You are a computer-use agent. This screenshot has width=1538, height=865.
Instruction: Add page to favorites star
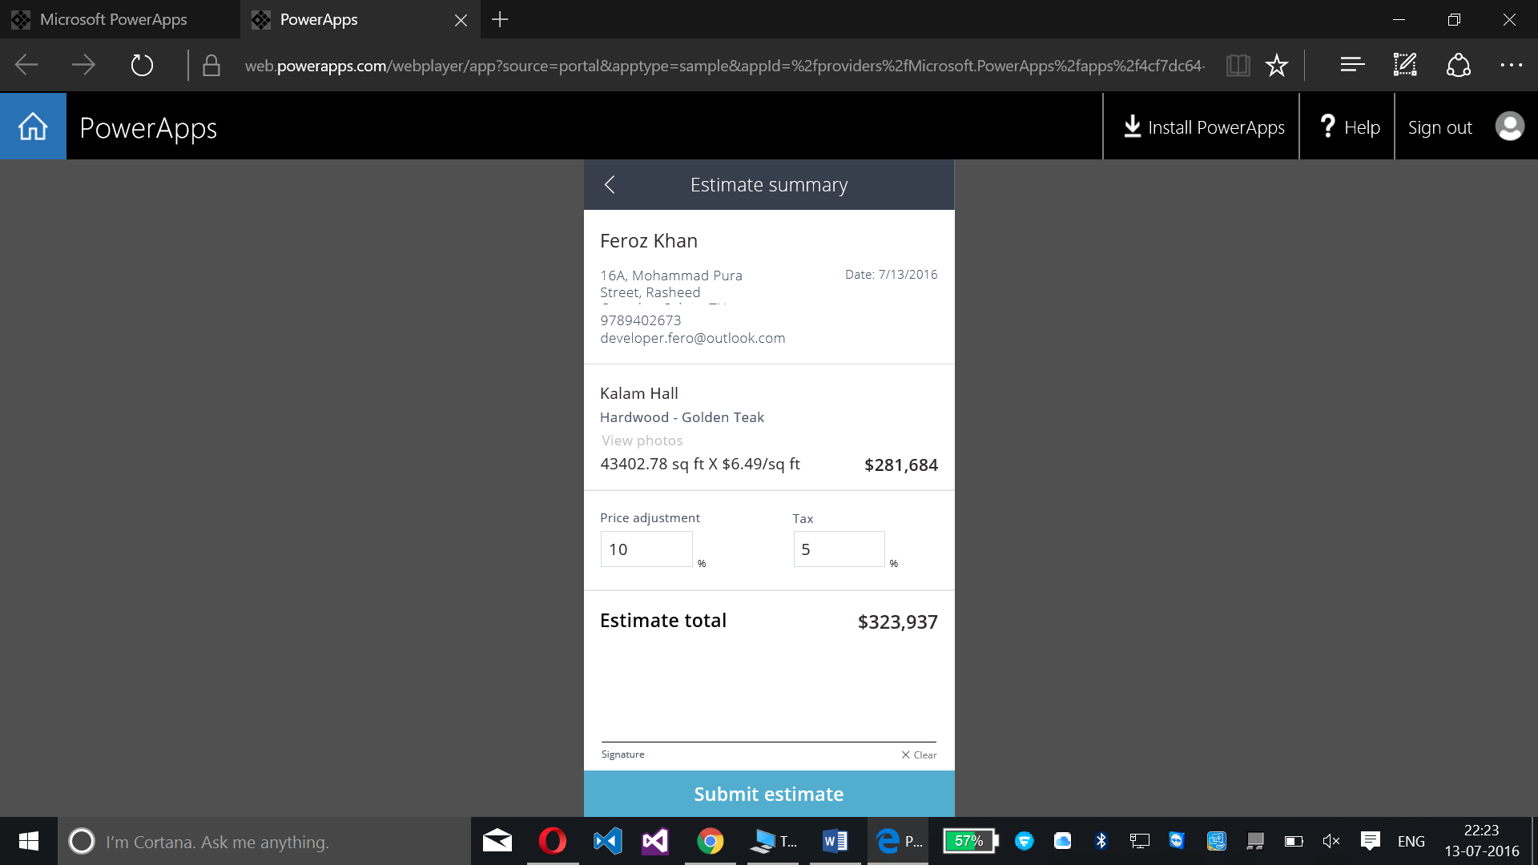1276,65
